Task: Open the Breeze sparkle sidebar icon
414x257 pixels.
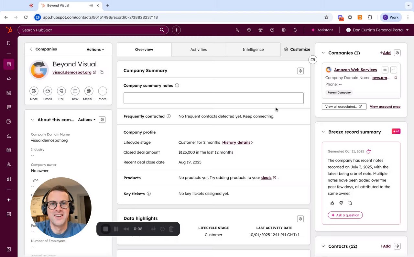Action: click(x=9, y=200)
